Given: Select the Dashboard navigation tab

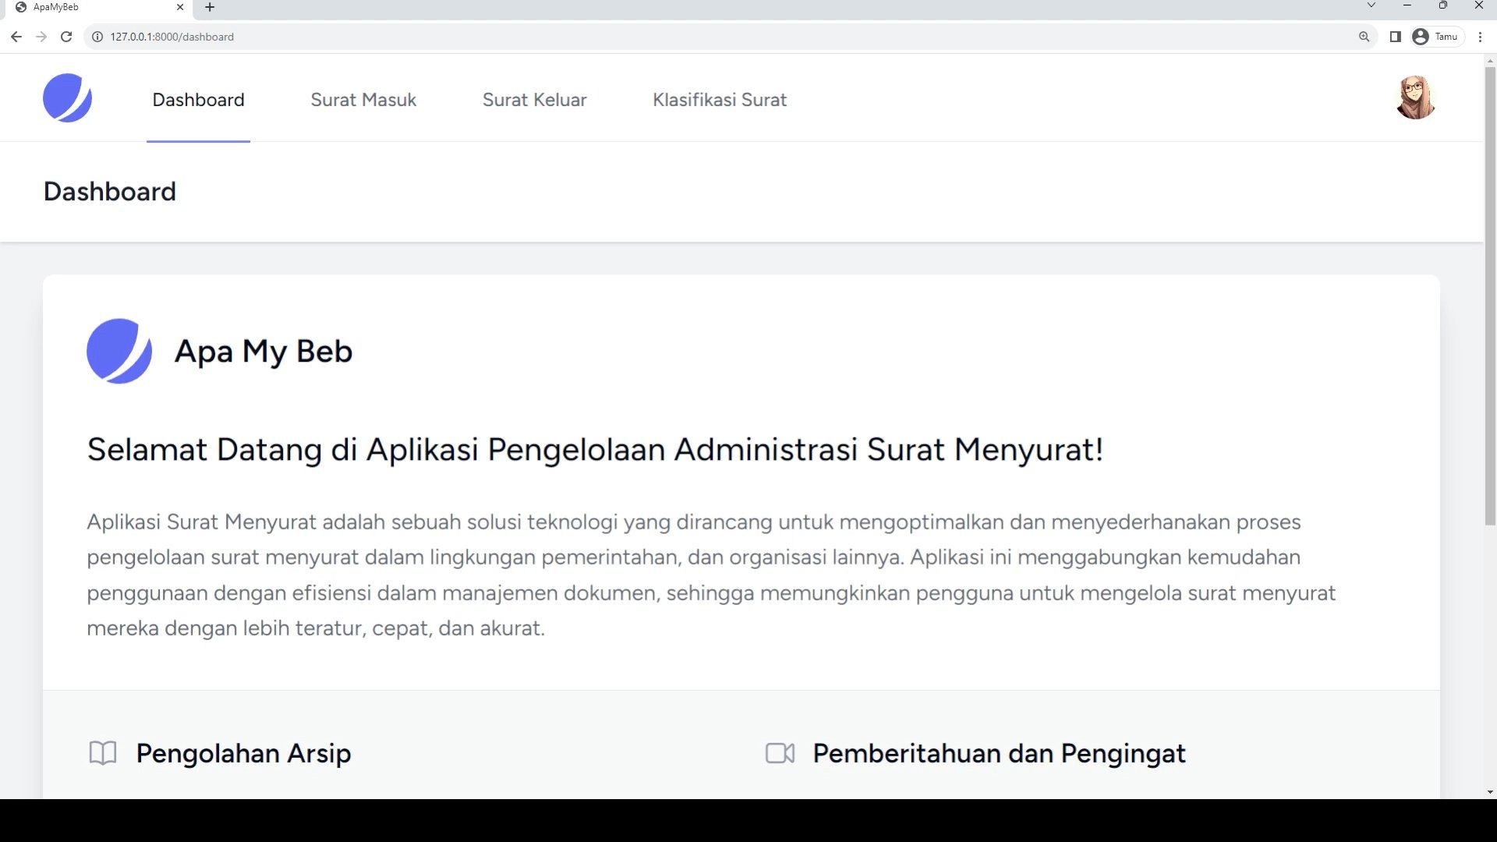Looking at the screenshot, I should tap(198, 100).
